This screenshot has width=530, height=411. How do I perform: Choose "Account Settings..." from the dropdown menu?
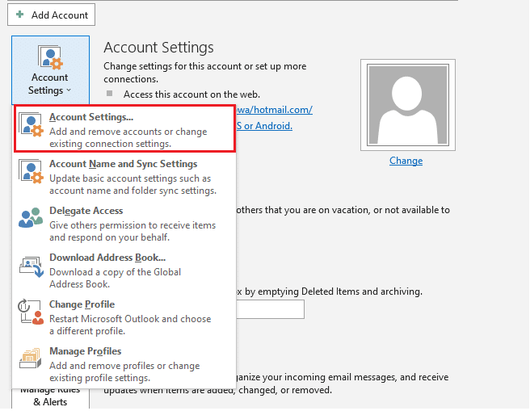click(x=91, y=118)
